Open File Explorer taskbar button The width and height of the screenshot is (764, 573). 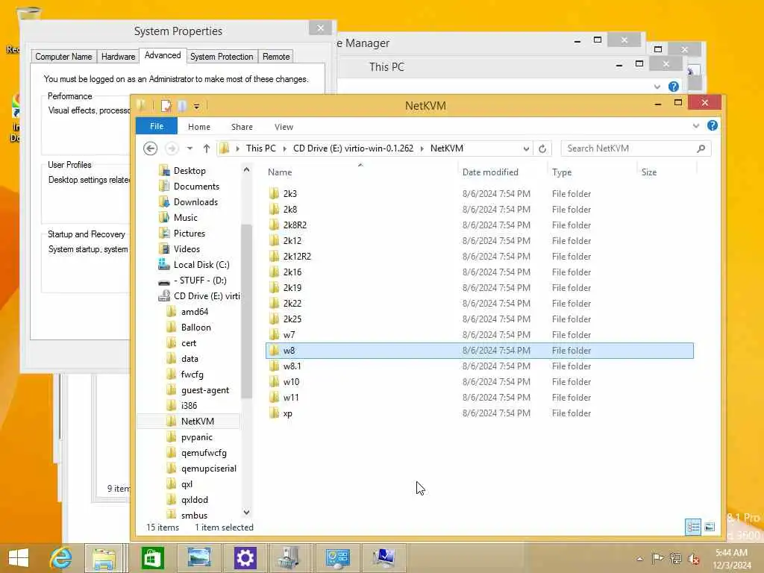point(104,558)
